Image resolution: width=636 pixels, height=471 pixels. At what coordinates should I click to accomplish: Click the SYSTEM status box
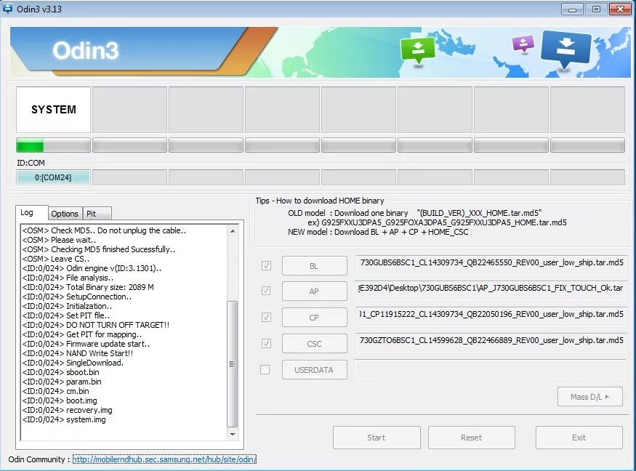pyautogui.click(x=53, y=110)
